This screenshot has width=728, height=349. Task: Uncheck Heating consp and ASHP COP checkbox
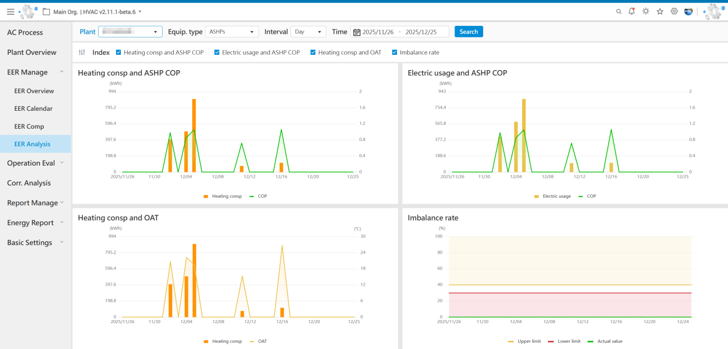coord(119,53)
